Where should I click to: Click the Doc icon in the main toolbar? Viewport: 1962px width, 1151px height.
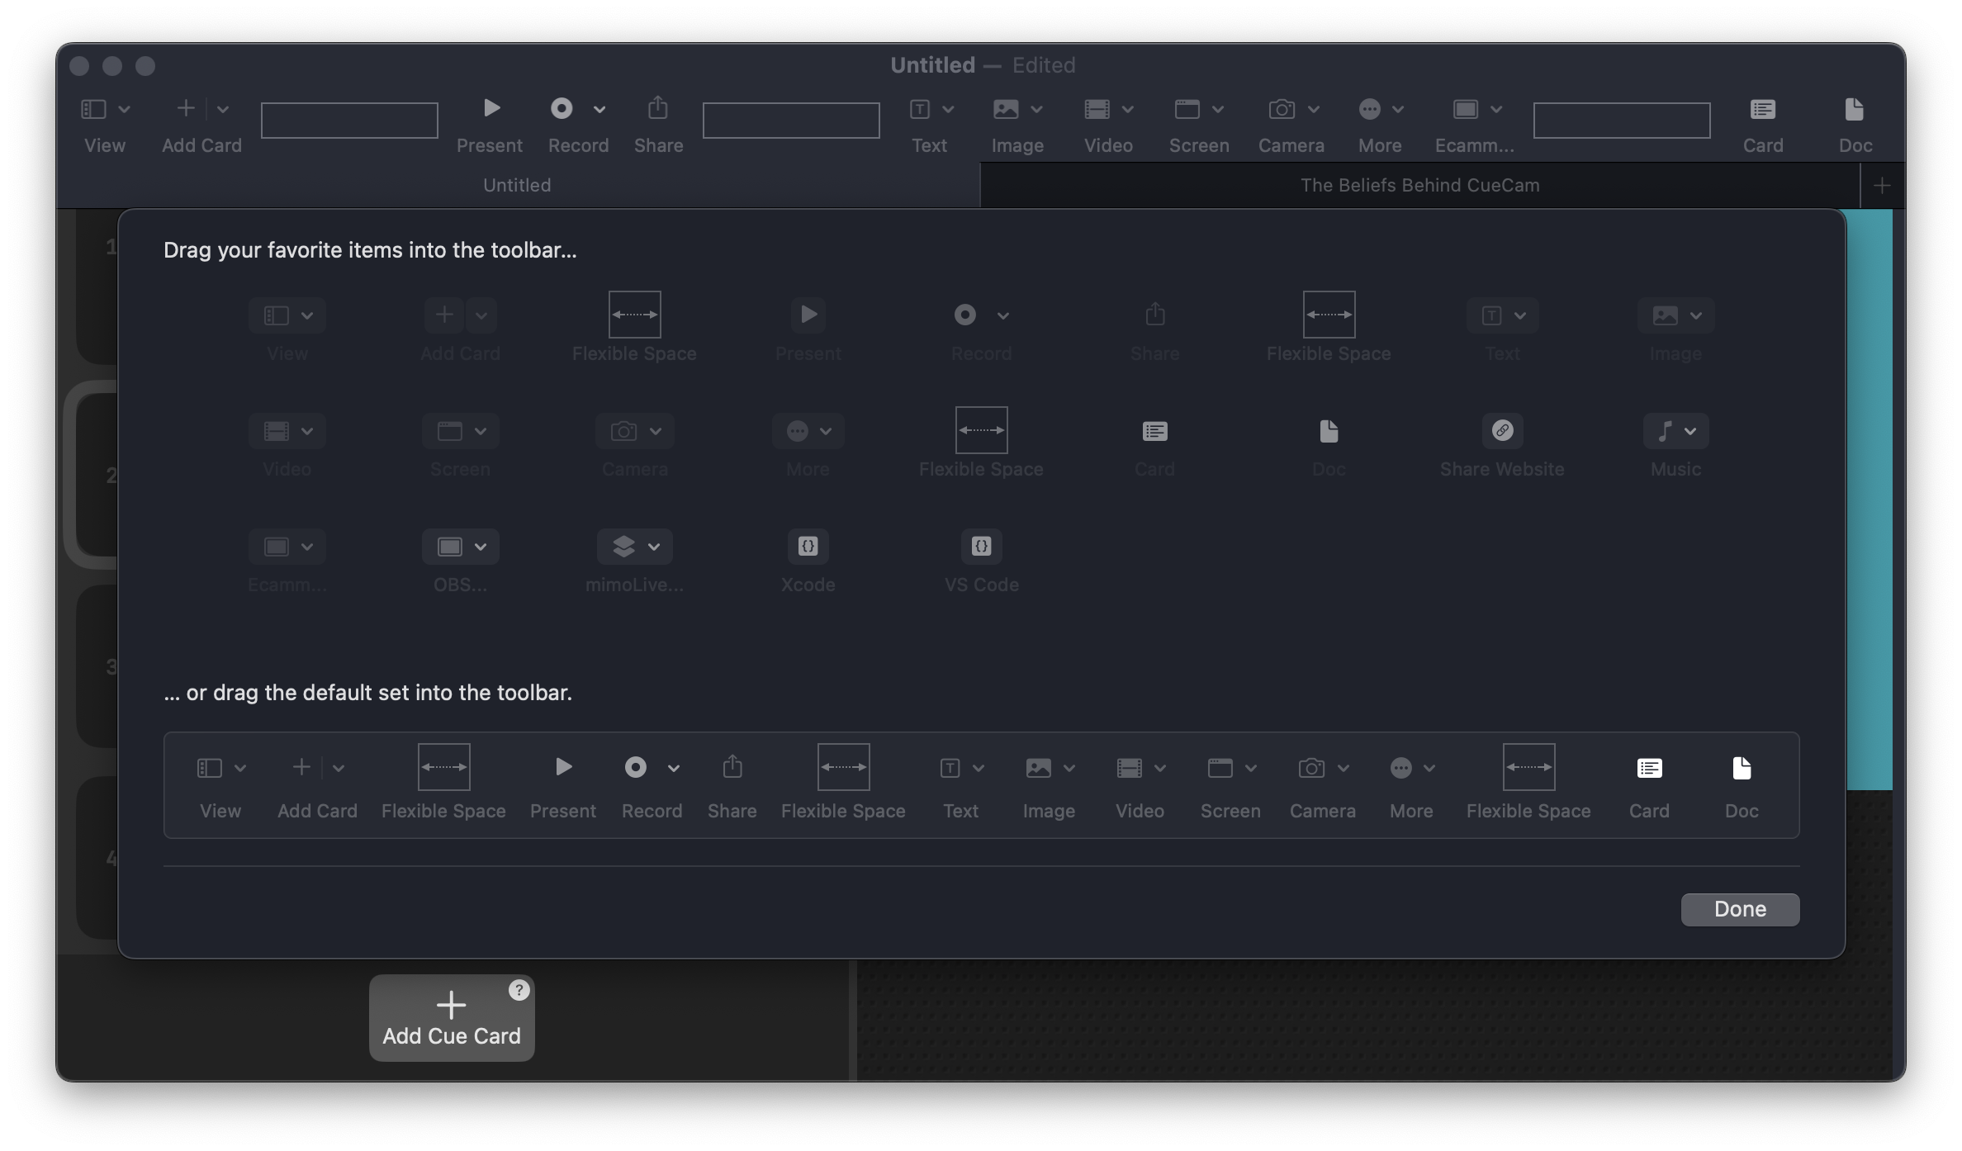coord(1854,109)
